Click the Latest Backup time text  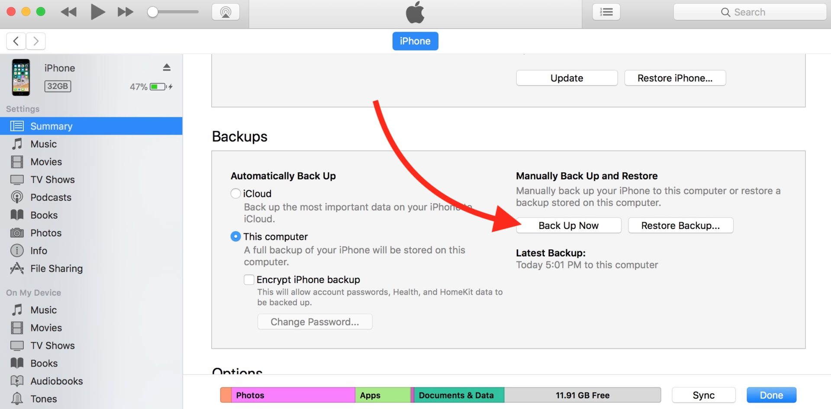587,265
